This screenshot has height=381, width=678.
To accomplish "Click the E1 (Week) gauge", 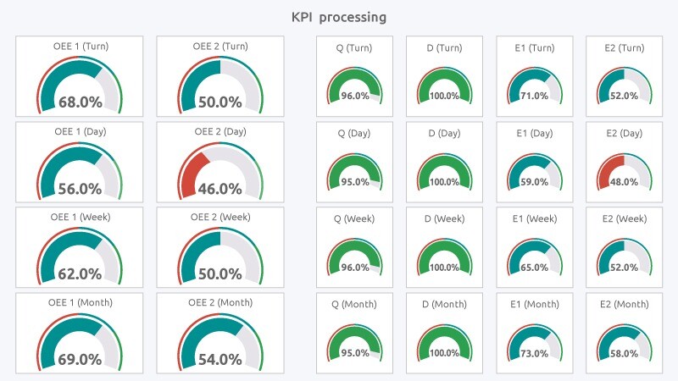I will tap(535, 257).
